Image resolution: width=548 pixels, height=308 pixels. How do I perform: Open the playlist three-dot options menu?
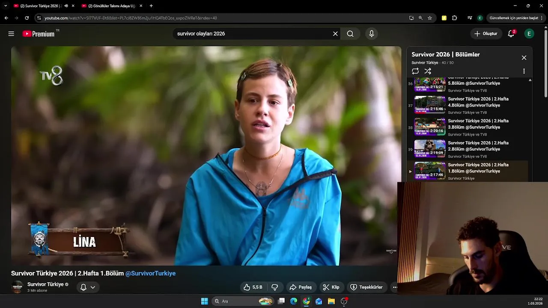(x=524, y=71)
